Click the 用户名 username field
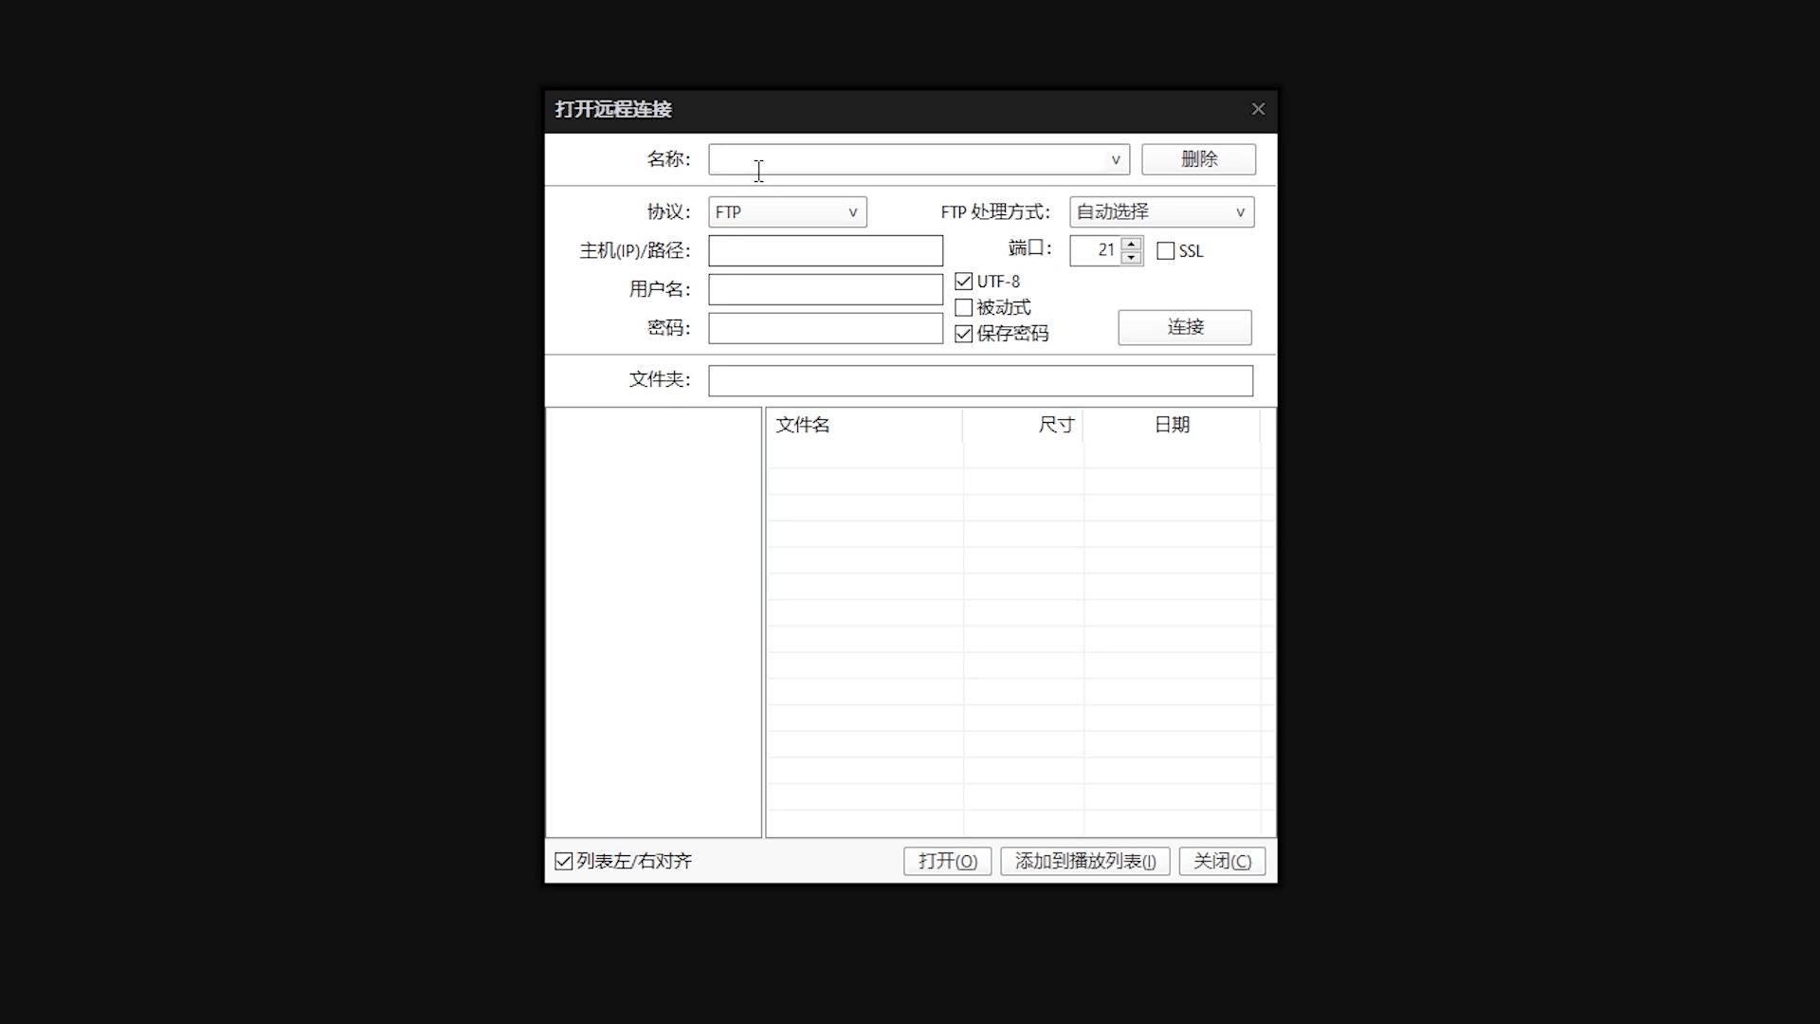The height and width of the screenshot is (1024, 1820). coord(825,289)
